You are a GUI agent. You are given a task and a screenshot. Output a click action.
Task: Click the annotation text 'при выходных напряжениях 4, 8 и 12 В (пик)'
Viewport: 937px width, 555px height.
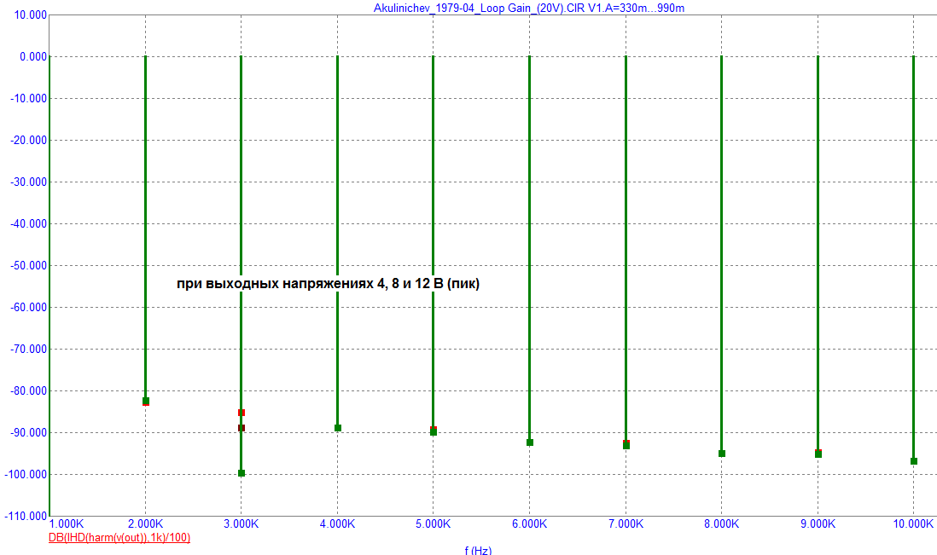[328, 283]
